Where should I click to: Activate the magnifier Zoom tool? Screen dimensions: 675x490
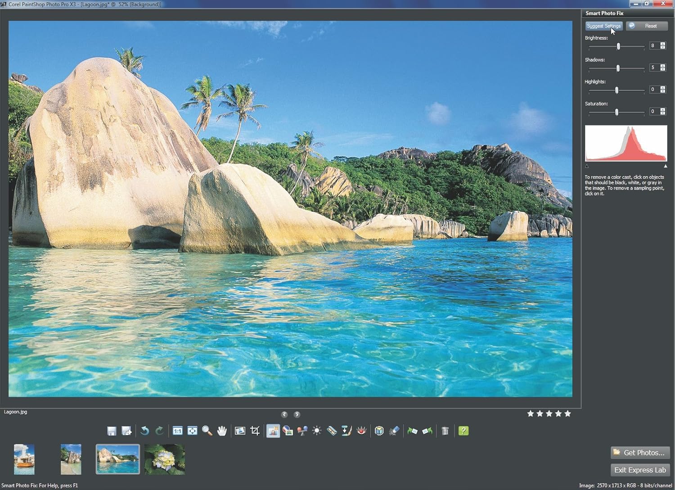point(207,431)
